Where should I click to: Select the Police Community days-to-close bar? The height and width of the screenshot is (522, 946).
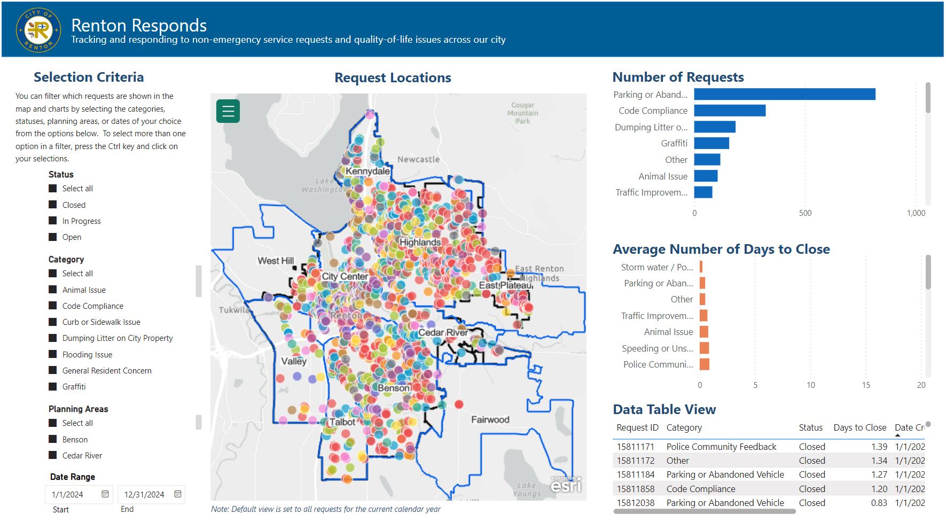[705, 364]
